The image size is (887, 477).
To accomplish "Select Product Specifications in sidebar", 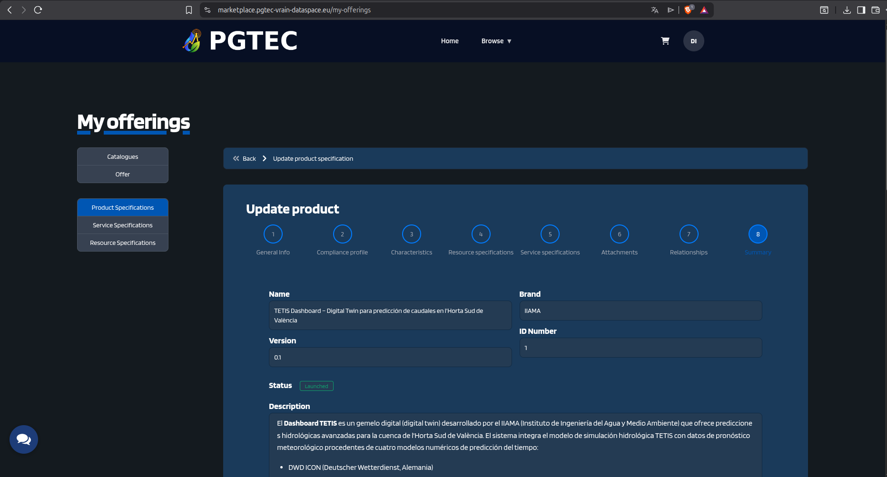I will point(123,207).
